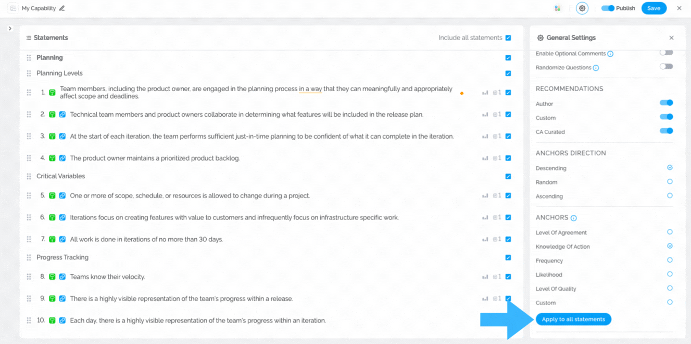Click the bar chart icon on statement 5
This screenshot has height=344, width=691.
(x=485, y=196)
